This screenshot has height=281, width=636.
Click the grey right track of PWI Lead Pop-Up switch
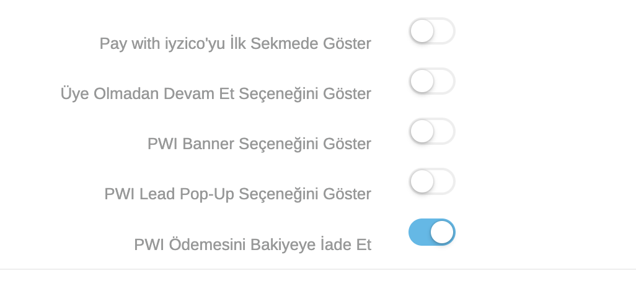pyautogui.click(x=444, y=181)
